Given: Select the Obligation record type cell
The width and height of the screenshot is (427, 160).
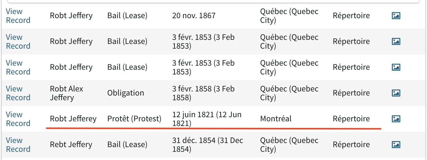Looking at the screenshot, I should tap(126, 93).
